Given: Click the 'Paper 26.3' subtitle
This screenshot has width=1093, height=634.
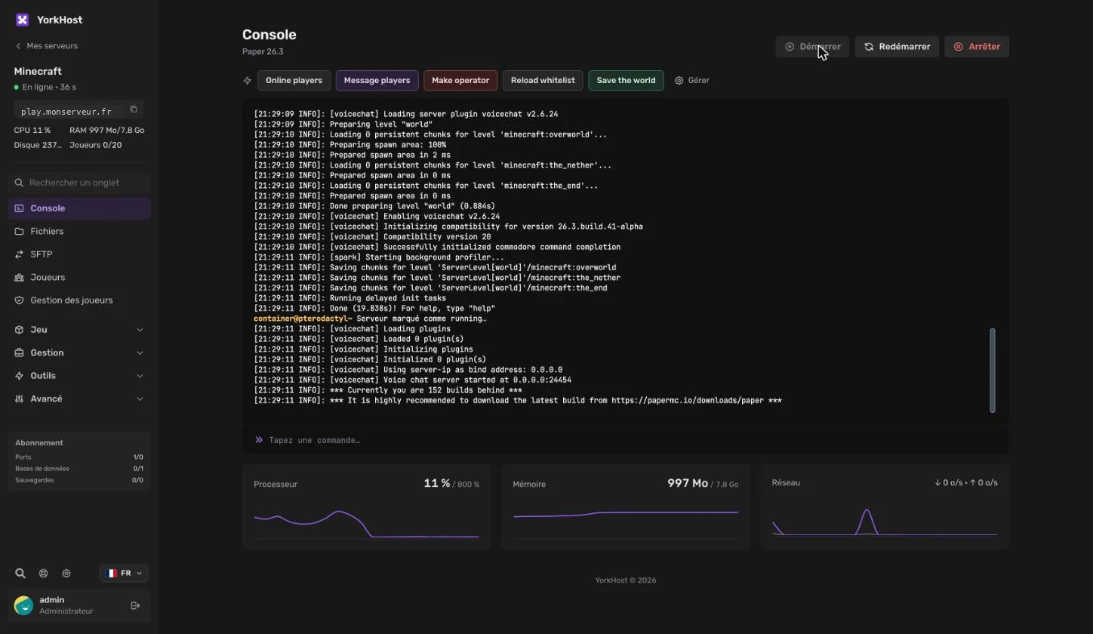Looking at the screenshot, I should click(263, 52).
